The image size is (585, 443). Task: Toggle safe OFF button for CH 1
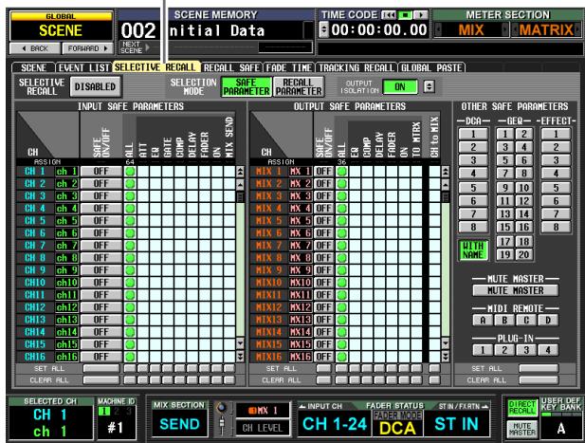point(101,172)
